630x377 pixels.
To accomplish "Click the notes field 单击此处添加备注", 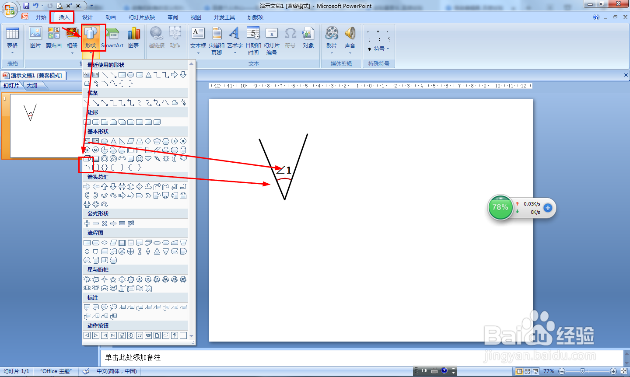I will (x=361, y=357).
